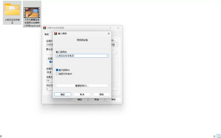Open the 标准 compression method combo box

coord(50,72)
